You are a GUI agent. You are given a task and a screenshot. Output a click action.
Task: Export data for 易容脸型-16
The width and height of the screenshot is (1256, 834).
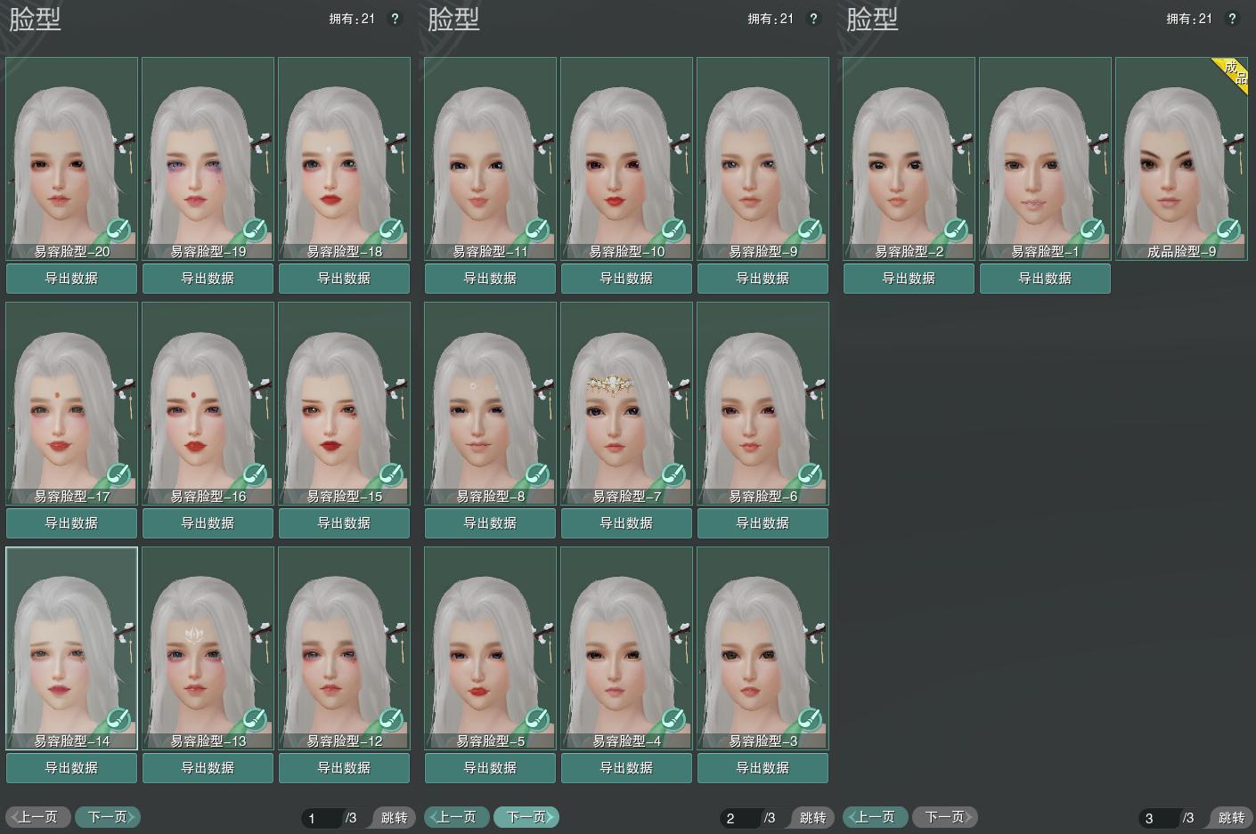coord(208,523)
